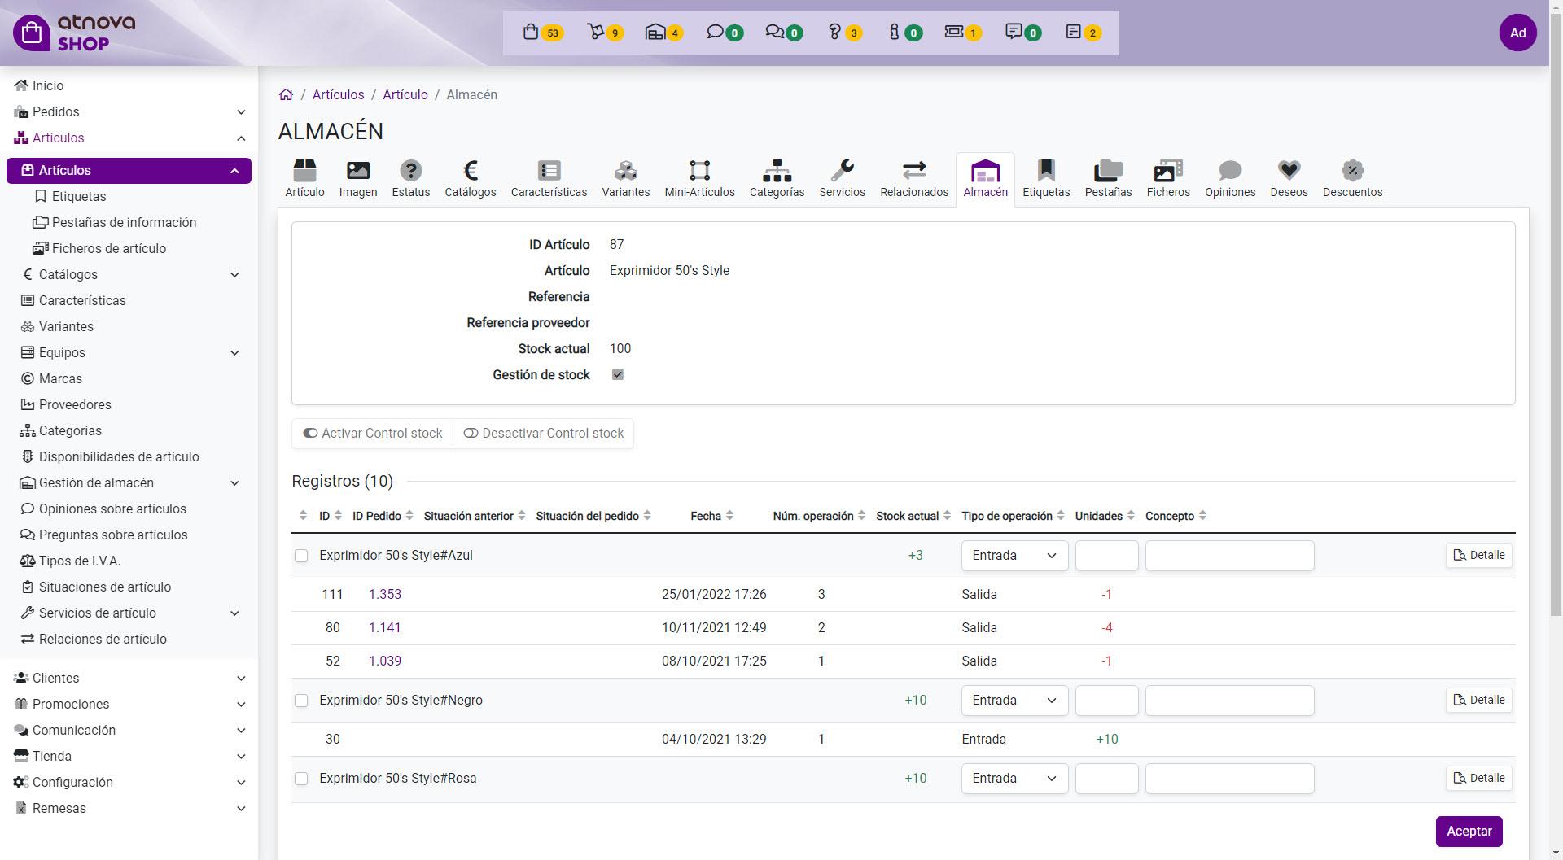1563x860 pixels.
Task: Click the units input field for Style#Rosa
Action: pos(1106,779)
